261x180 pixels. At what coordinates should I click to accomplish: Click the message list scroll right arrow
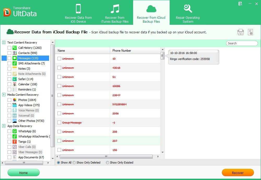point(158,157)
